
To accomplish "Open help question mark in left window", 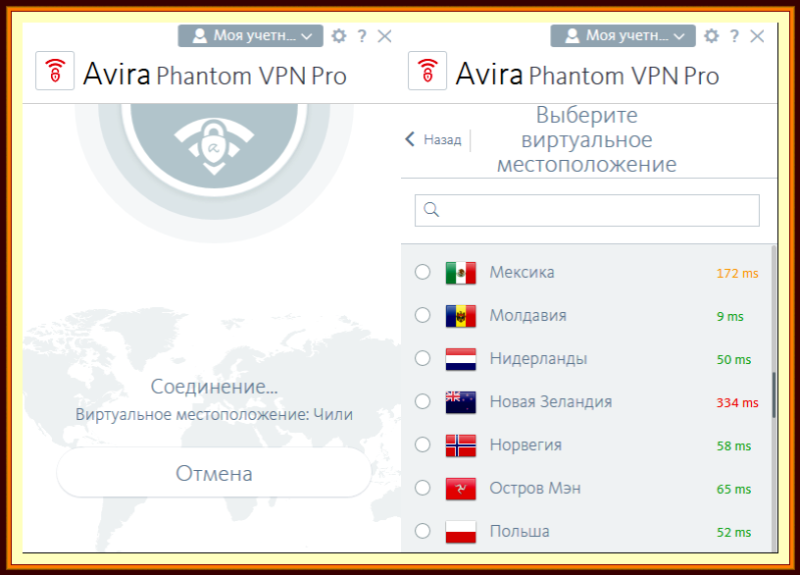I will coord(362,35).
